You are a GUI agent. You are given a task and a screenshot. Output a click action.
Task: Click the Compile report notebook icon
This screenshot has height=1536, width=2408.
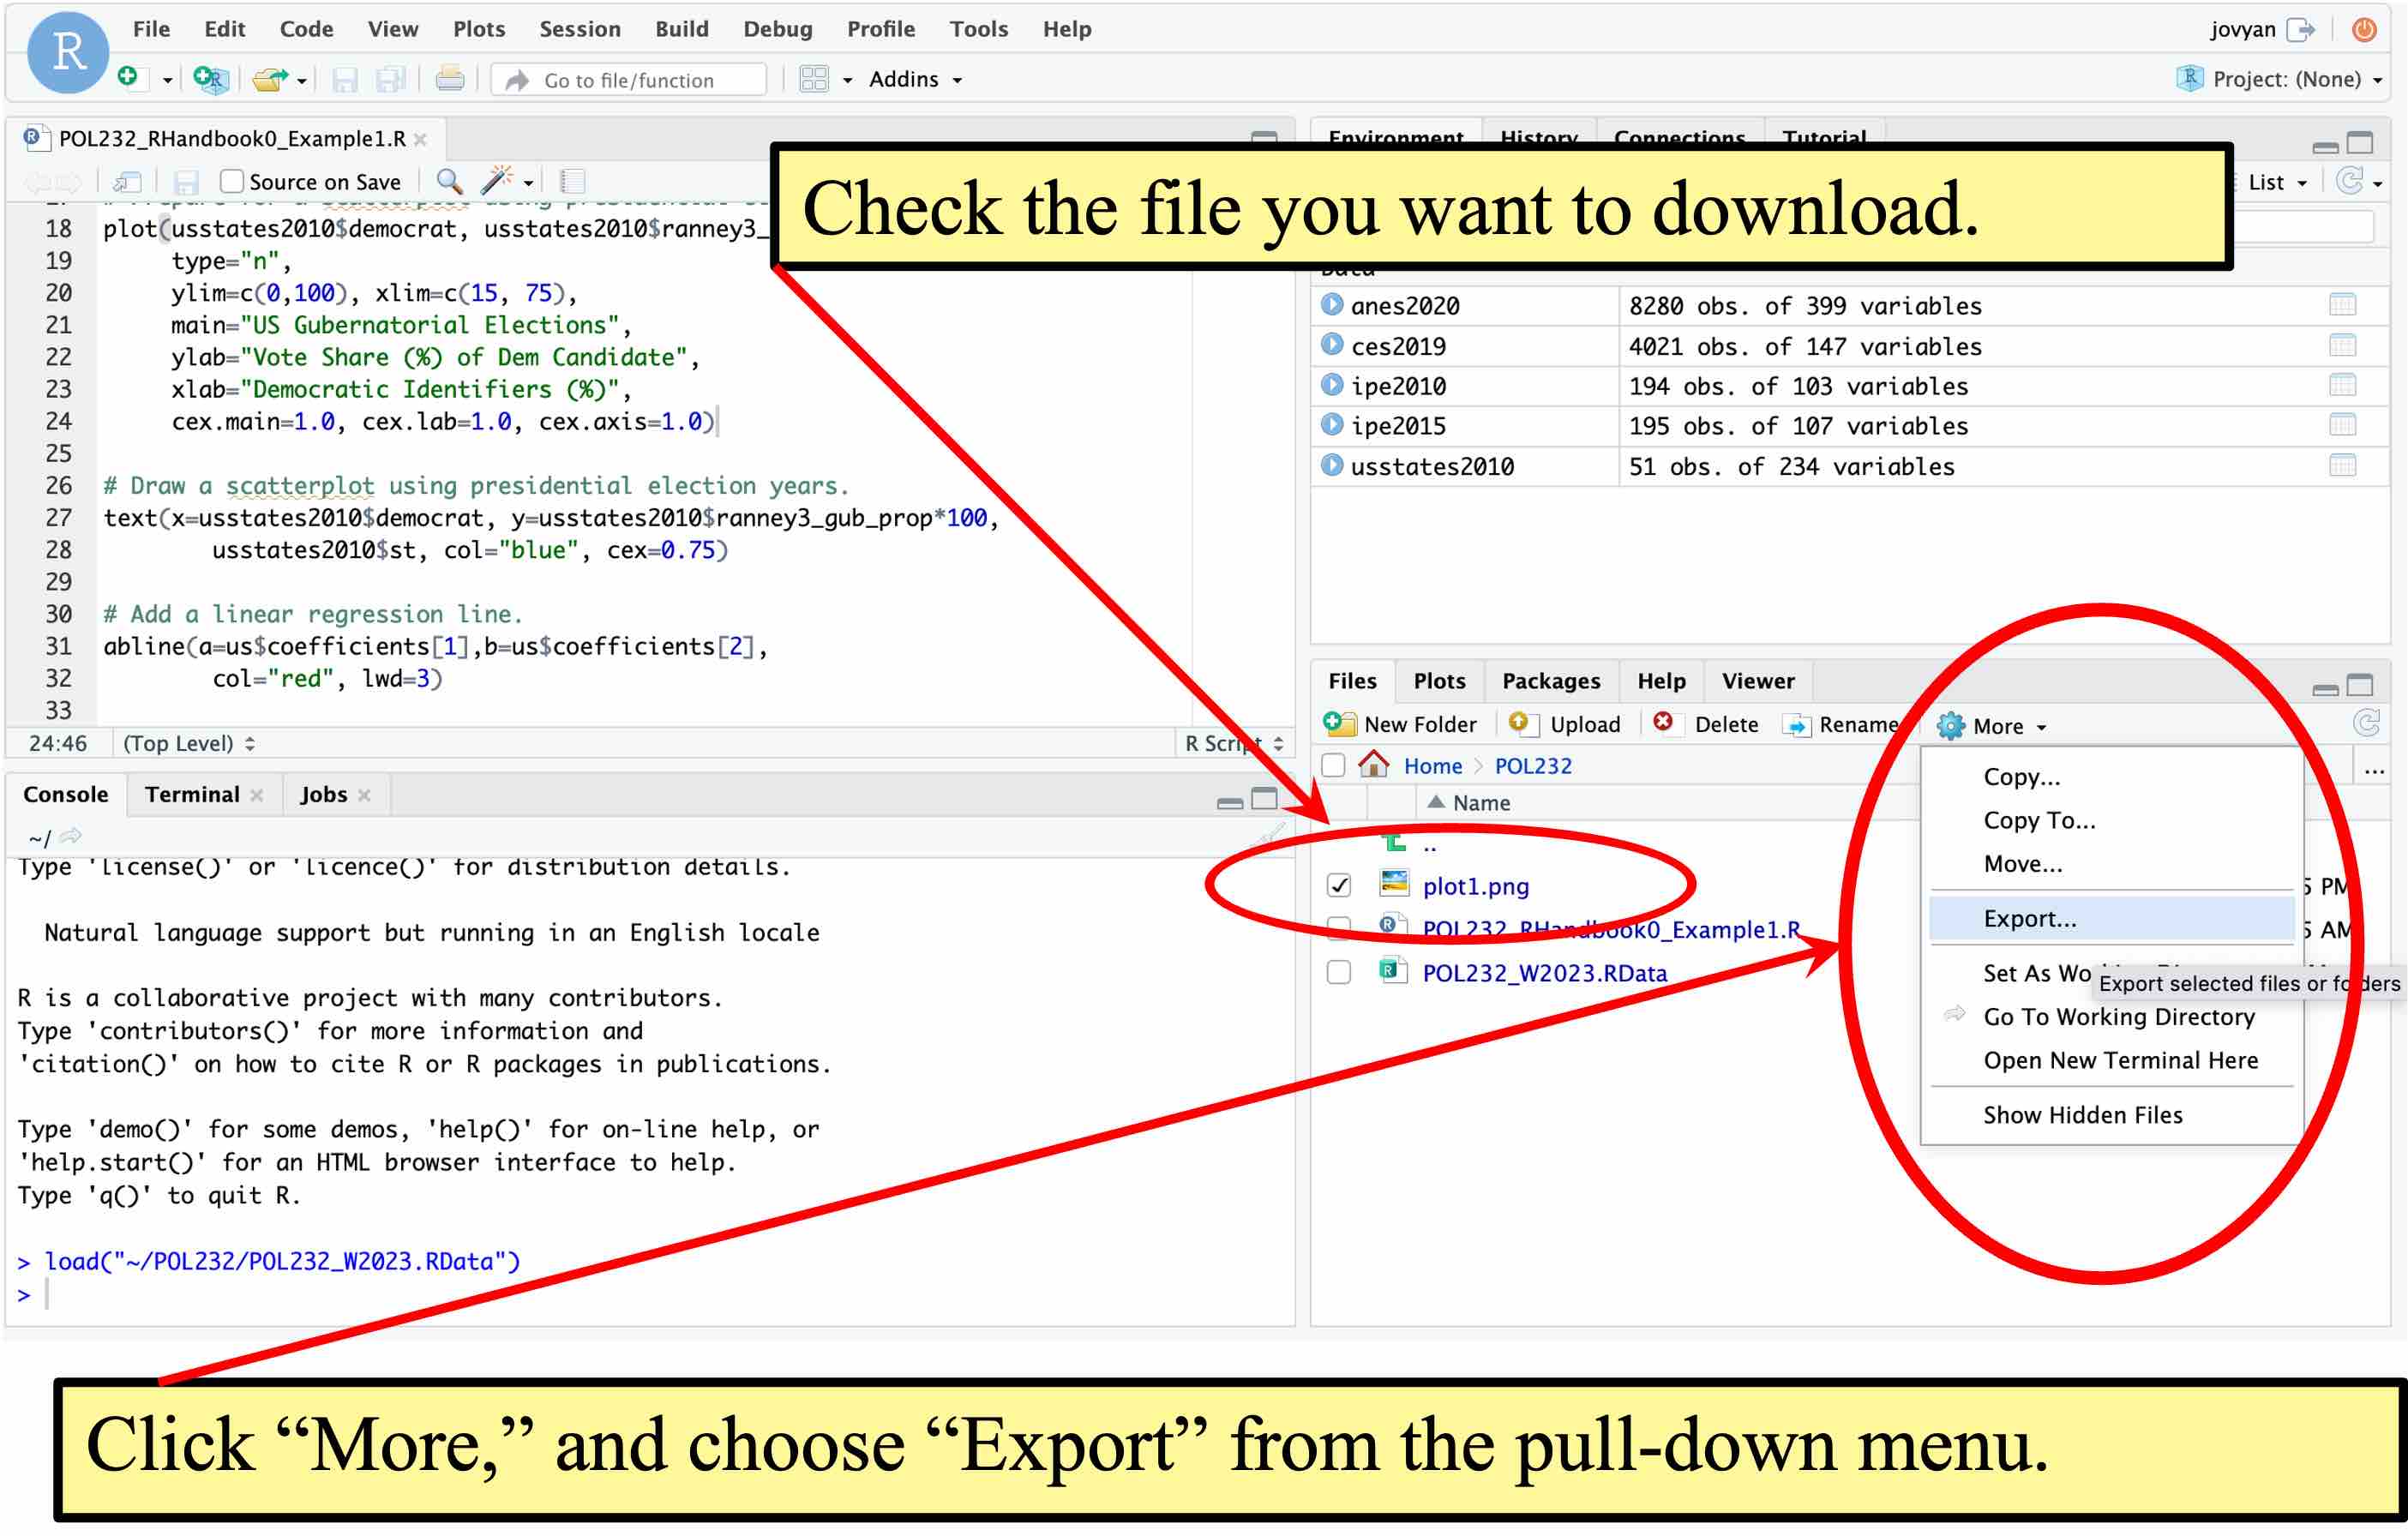click(x=573, y=181)
